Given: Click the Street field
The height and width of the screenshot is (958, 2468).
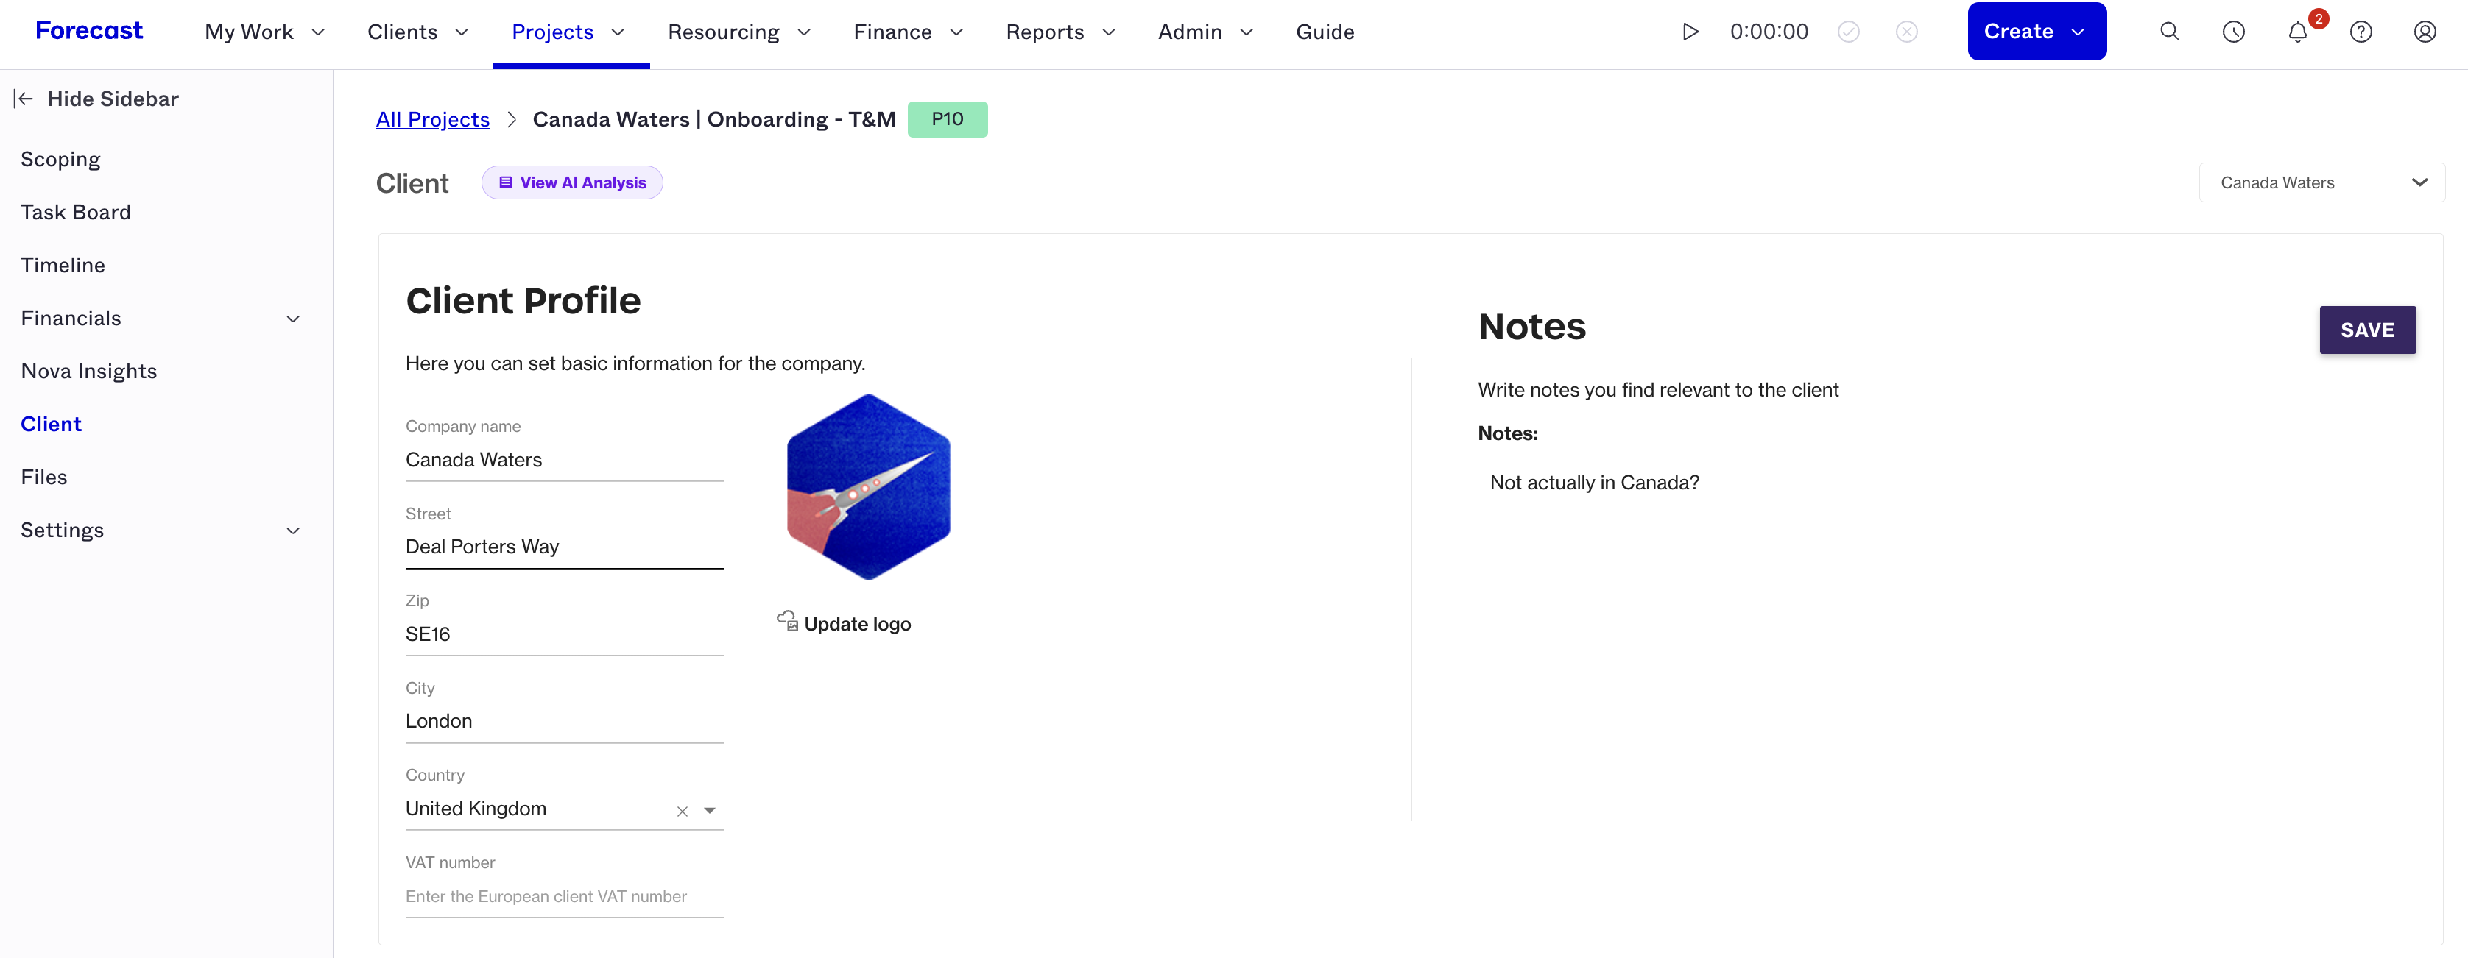Looking at the screenshot, I should 564,547.
